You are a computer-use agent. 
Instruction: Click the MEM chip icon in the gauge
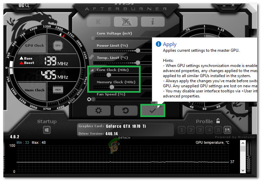pos(58,90)
